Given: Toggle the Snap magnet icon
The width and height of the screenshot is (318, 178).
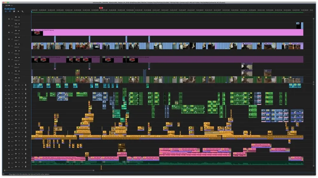Looking at the screenshot, I should (10, 11).
